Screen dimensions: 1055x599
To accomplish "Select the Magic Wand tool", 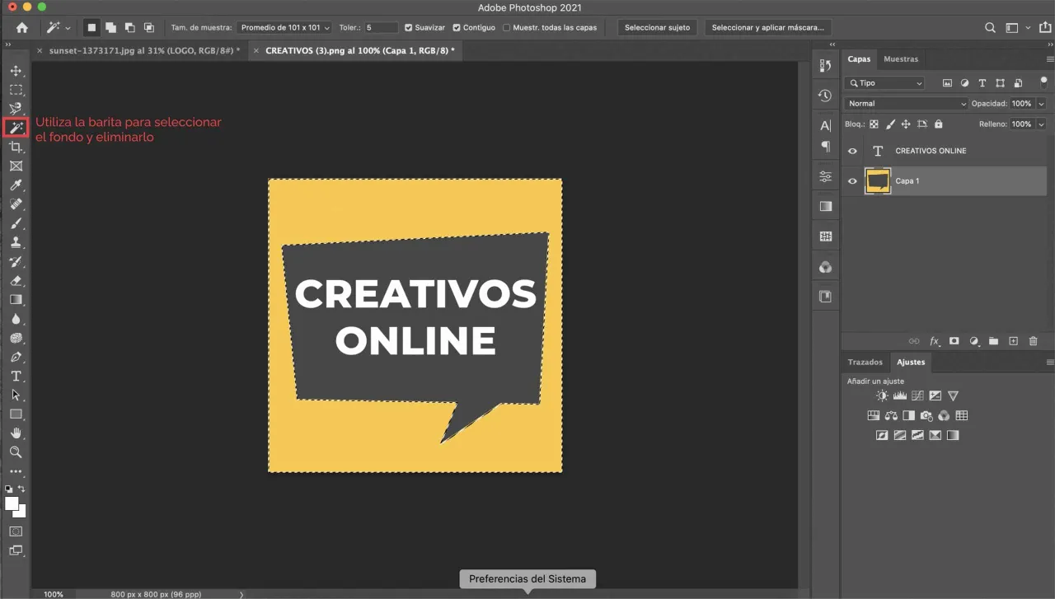I will point(16,128).
